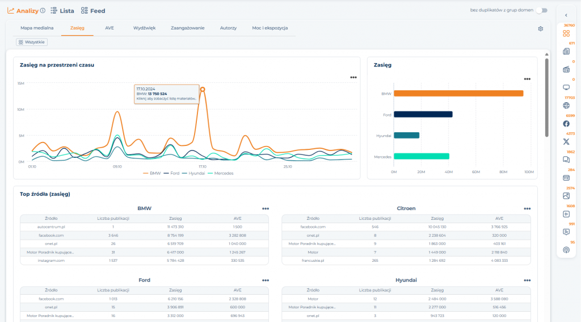Filter by comments icon showing 991
Image resolution: width=581 pixels, height=322 pixels.
(x=566, y=232)
